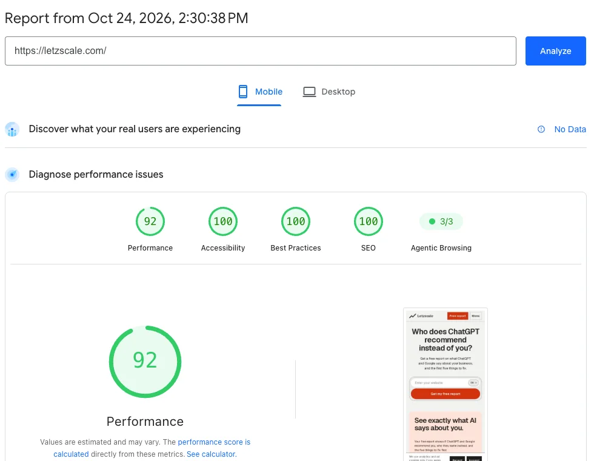
Task: Jump to Performance score gauge 92
Action: (150, 221)
